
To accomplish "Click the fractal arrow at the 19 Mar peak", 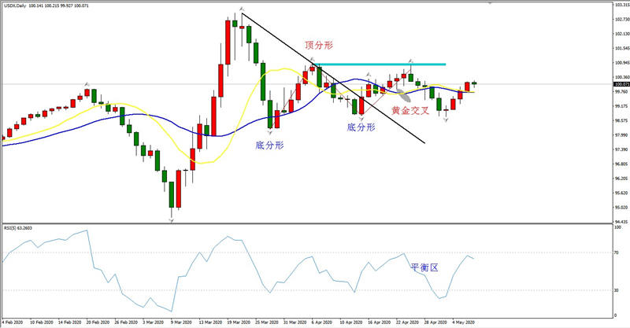I will point(242,9).
